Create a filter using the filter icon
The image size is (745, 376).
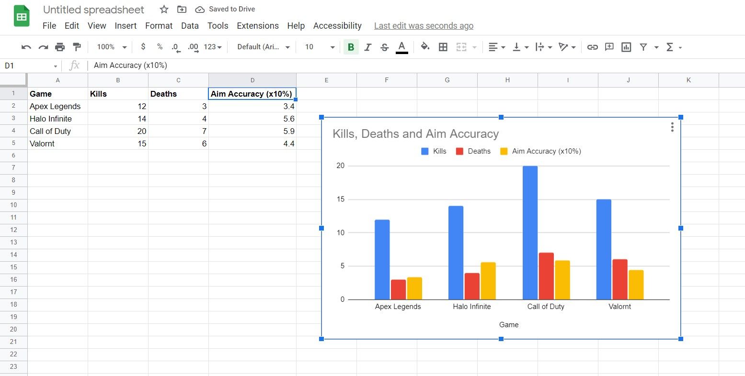[643, 47]
